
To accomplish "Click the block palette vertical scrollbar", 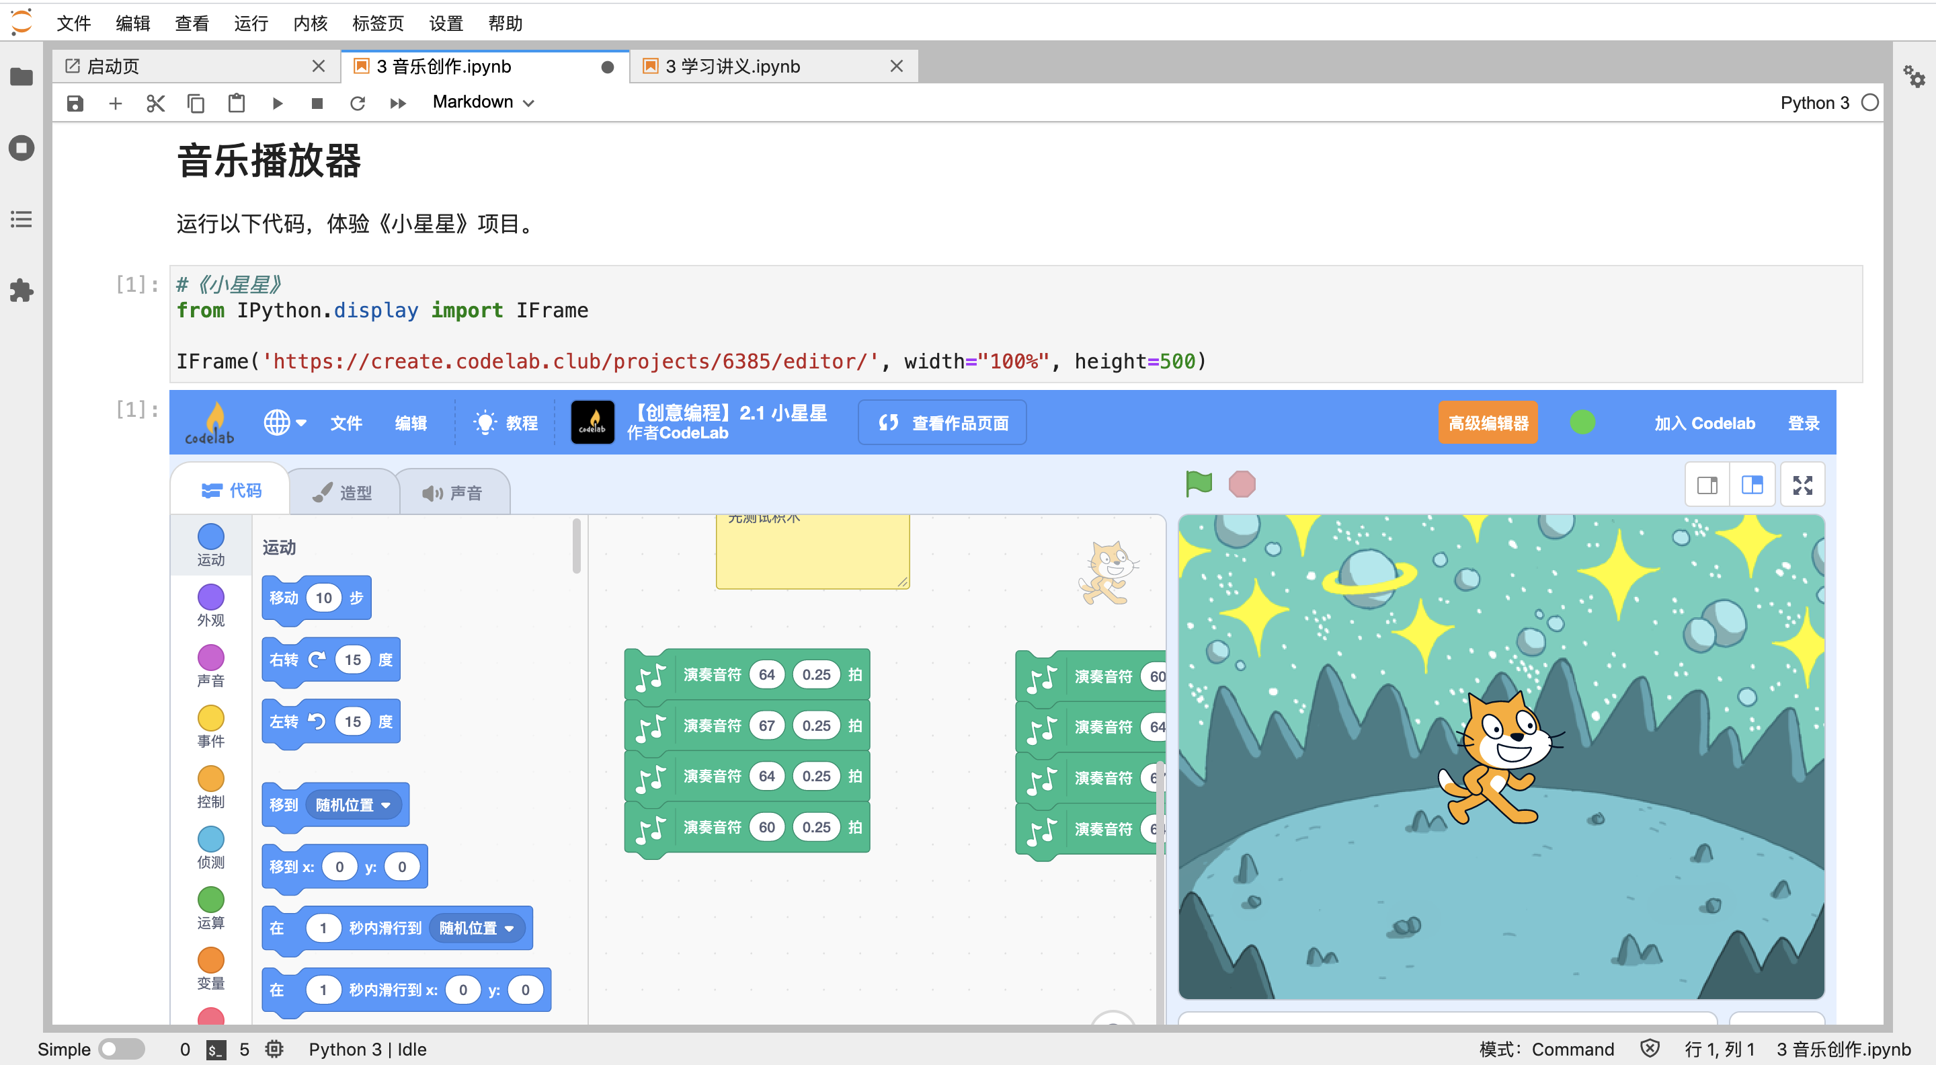I will click(x=577, y=547).
